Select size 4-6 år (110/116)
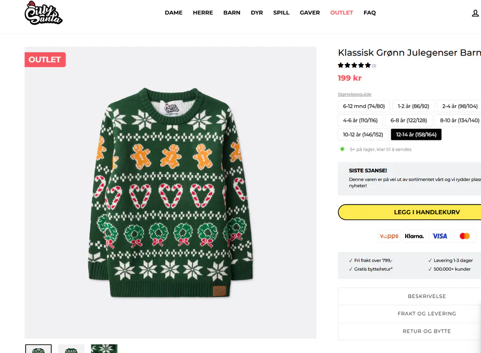This screenshot has height=353, width=481. click(x=360, y=121)
